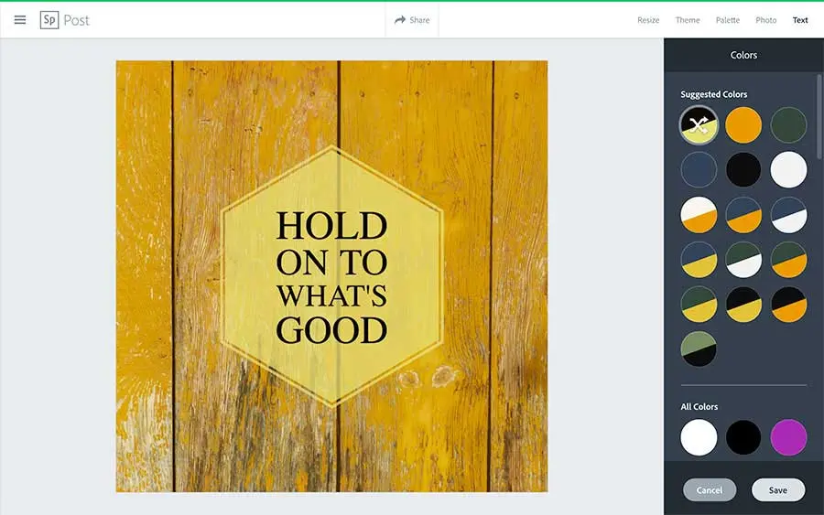The width and height of the screenshot is (824, 515).
Task: Select the solid dark green suggested color
Action: click(788, 125)
